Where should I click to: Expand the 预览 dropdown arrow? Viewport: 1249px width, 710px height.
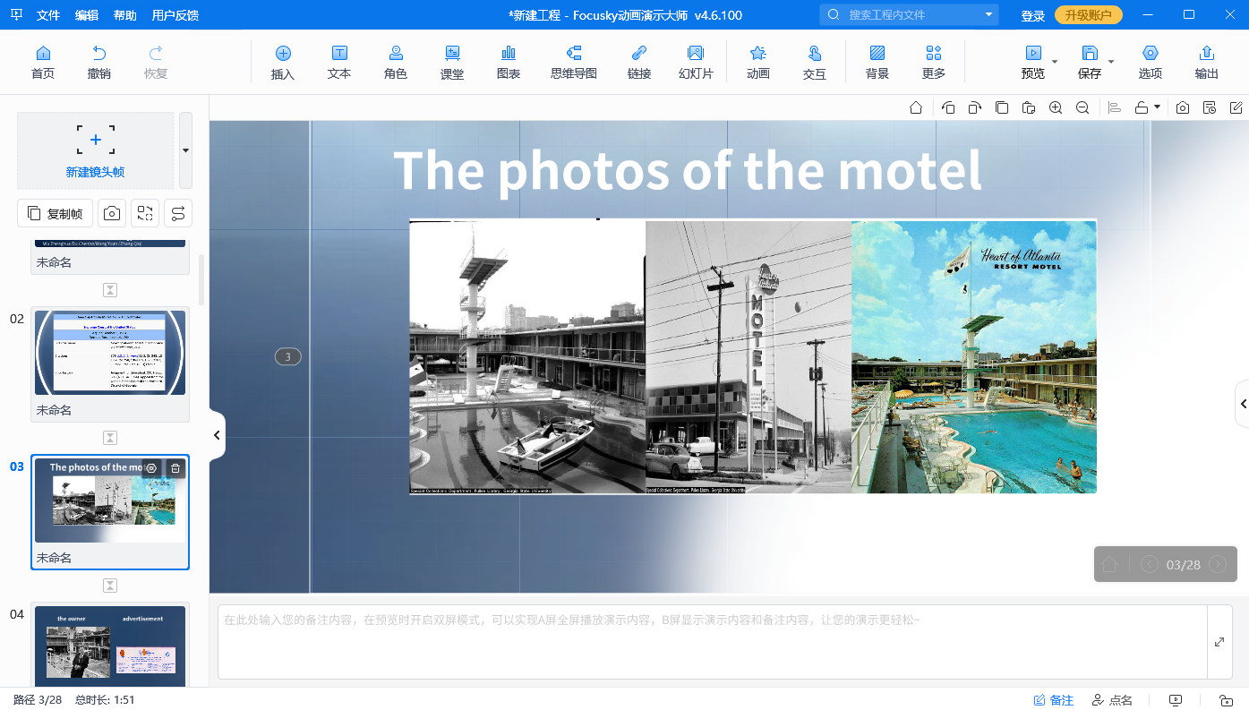pyautogui.click(x=1055, y=62)
